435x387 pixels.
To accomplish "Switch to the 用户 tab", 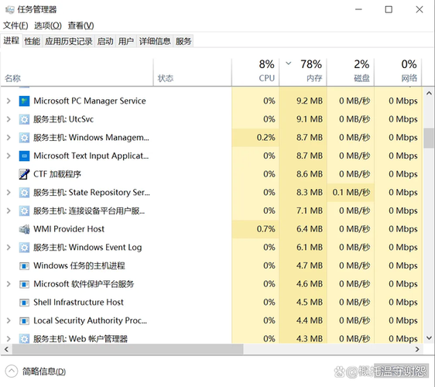I will (126, 41).
